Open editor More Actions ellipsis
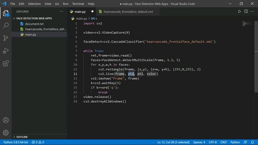Screen dimensions: 258x145 tap(252, 12)
